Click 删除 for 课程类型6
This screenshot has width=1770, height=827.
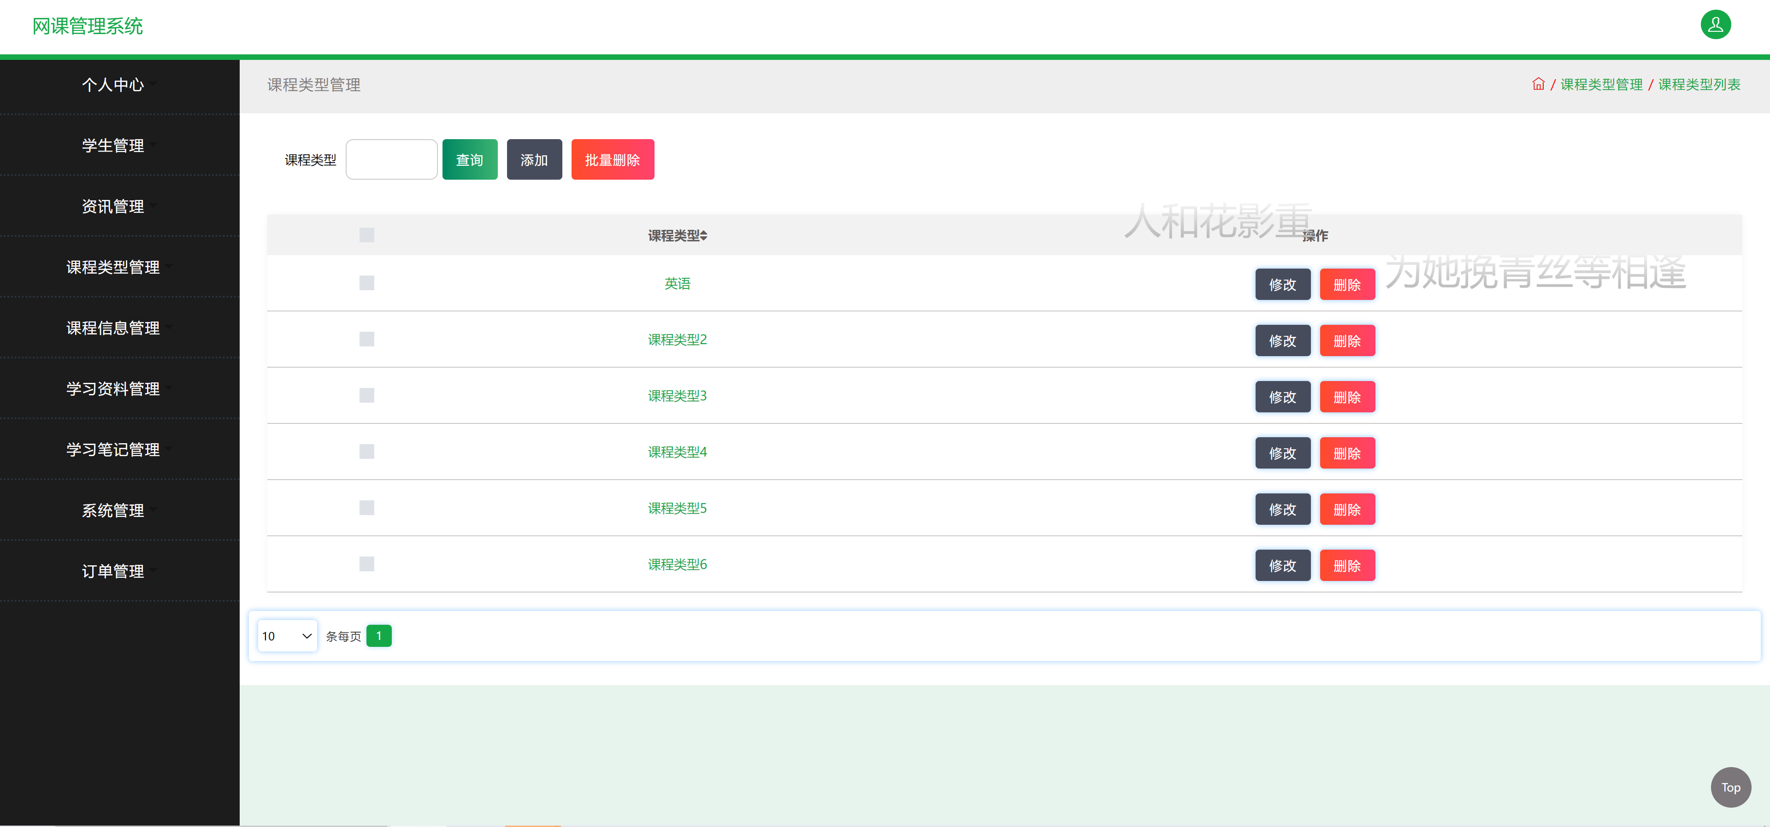(1347, 564)
